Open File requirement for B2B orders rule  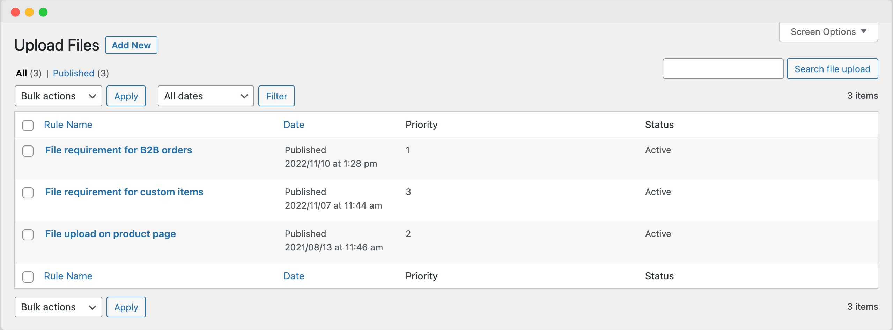118,150
